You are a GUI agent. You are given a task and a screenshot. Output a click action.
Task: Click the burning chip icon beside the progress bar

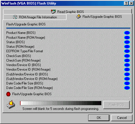pyautogui.click(x=11, y=105)
